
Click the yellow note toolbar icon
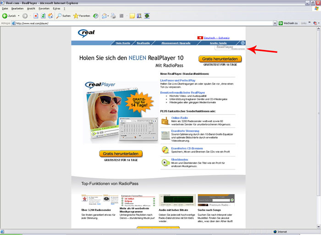(132, 16)
